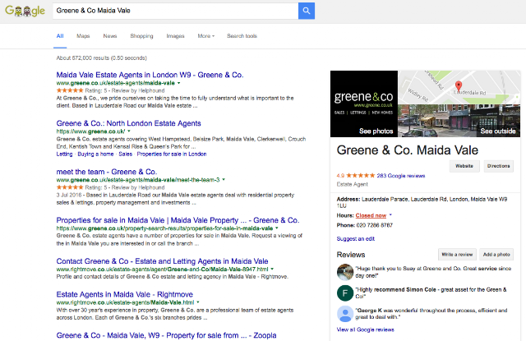Open Estate Agents in Maida Vale - Rightmove result

(x=125, y=294)
